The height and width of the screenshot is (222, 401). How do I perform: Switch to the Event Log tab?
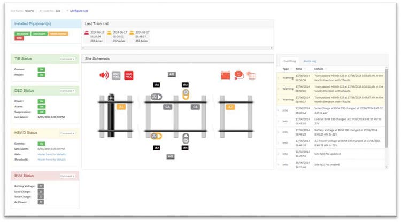[x=289, y=61]
